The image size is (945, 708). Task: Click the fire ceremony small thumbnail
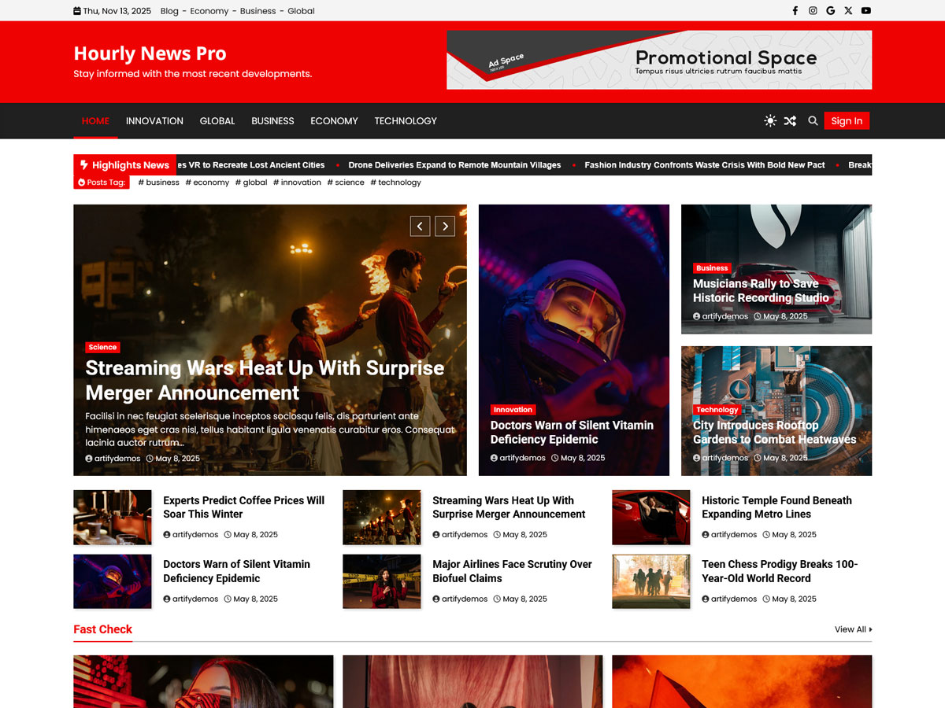[382, 518]
